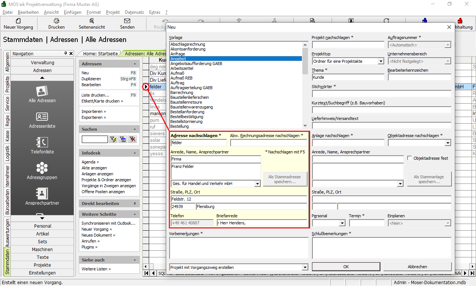Switch to the Home: Startseite tab
Viewport: 476px width, 286px height.
[100, 54]
